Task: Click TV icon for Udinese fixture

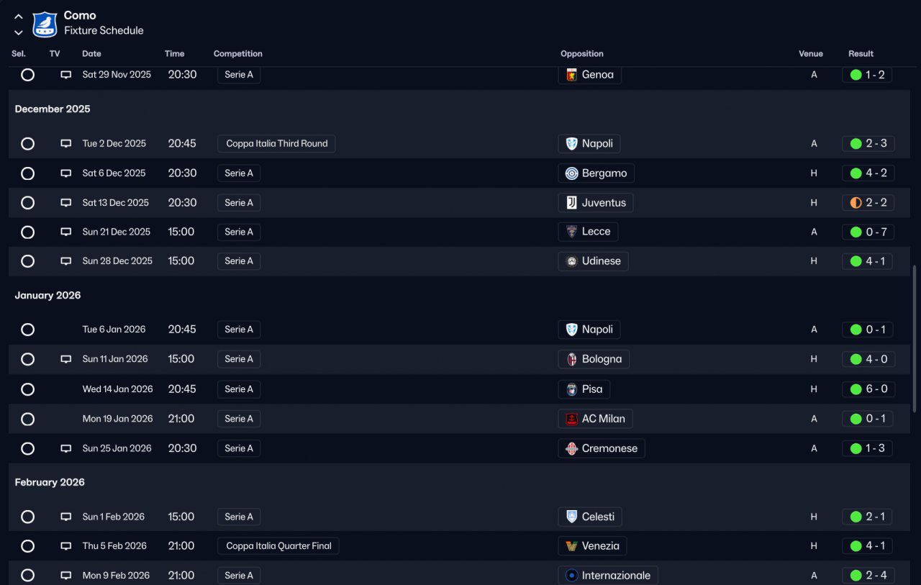Action: [x=66, y=261]
